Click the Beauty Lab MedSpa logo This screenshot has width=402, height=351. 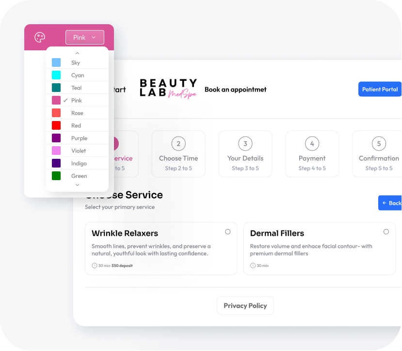click(x=168, y=89)
